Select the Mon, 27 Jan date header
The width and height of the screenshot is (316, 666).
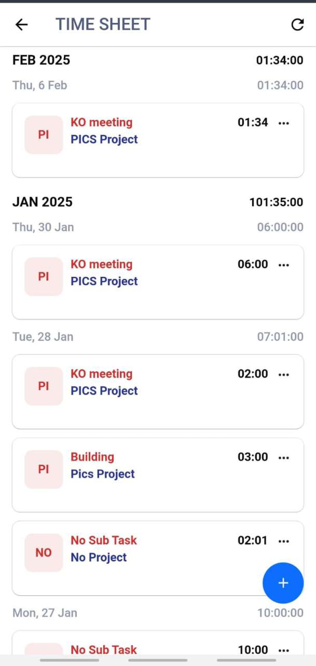(x=45, y=612)
